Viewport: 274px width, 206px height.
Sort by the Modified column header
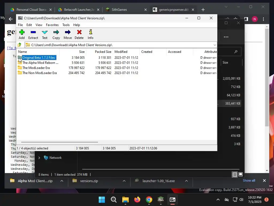click(x=126, y=52)
